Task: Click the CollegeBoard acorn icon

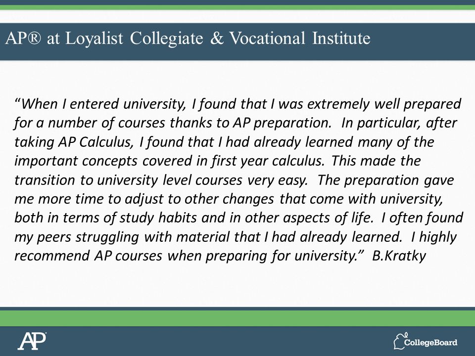Action: (400, 341)
